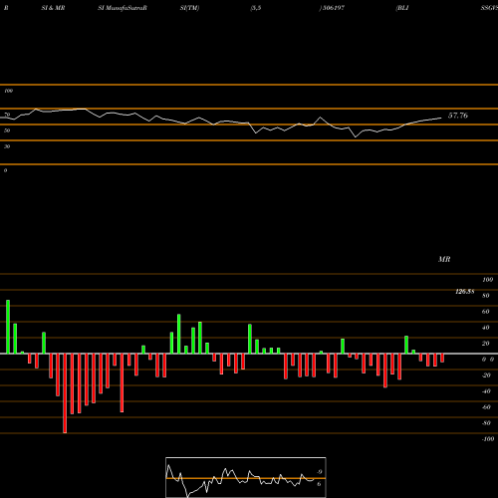Click the '9' label in mini chart
Viewport: 498px width, 498px height.
320,472
